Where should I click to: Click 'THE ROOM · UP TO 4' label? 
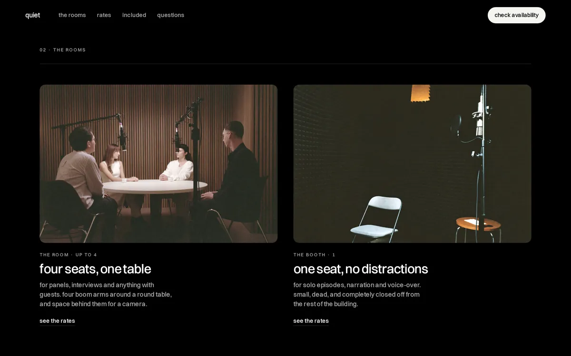tap(69, 255)
